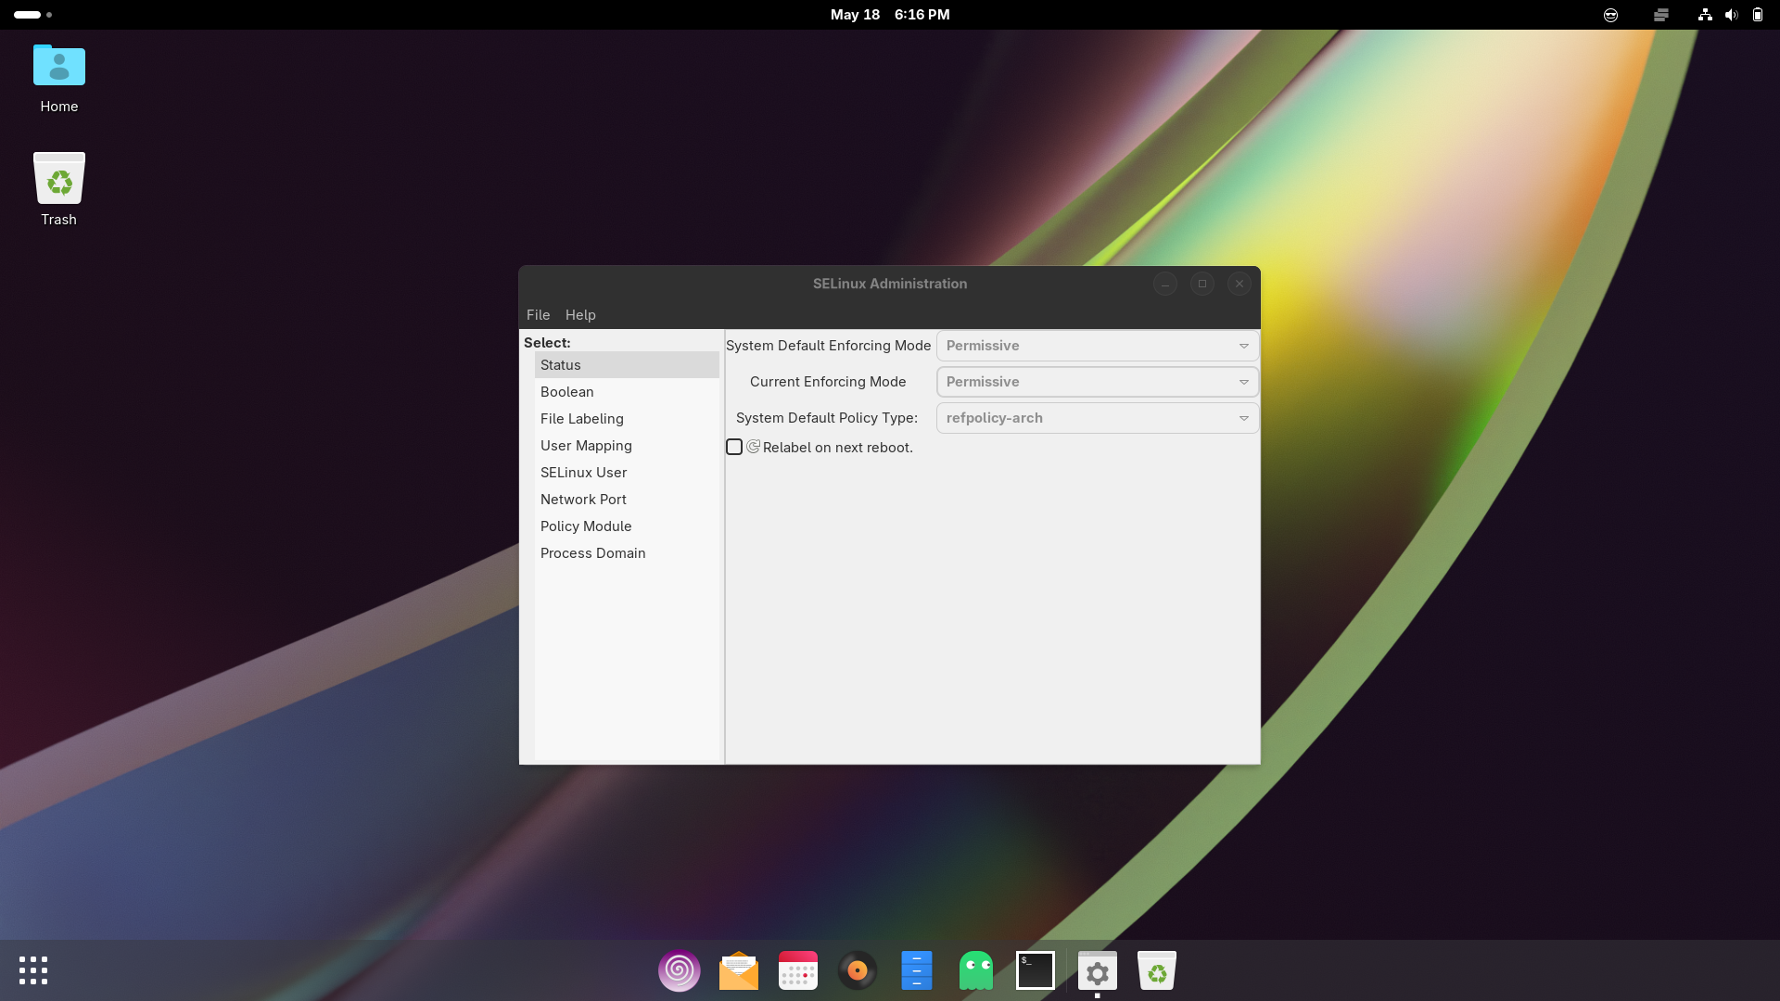Open the terminal in the dock
Screen dimensions: 1780x1001
click(1036, 970)
